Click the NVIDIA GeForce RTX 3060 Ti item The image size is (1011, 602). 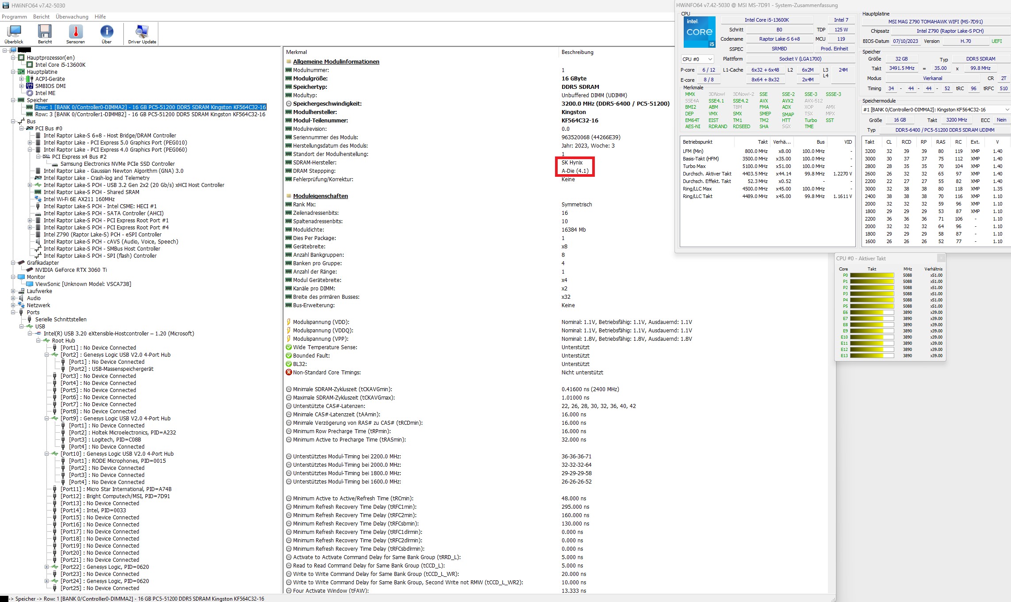[x=71, y=270]
